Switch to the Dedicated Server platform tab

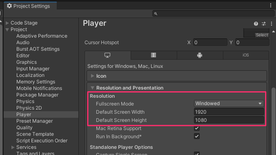point(154,55)
